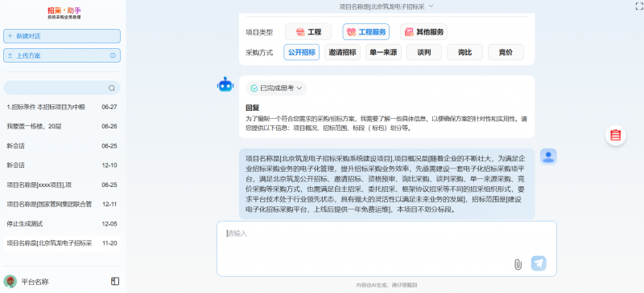The image size is (644, 293).
Task: Open the red clipboard floating button
Action: (x=616, y=135)
